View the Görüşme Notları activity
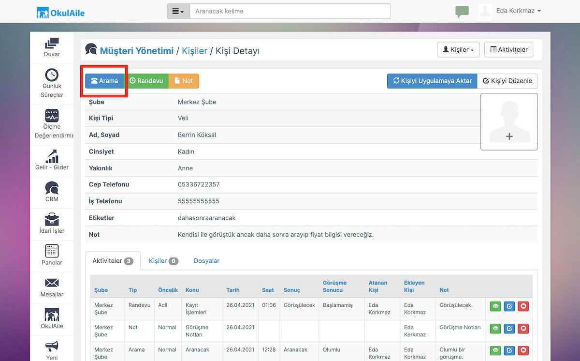 click(495, 329)
